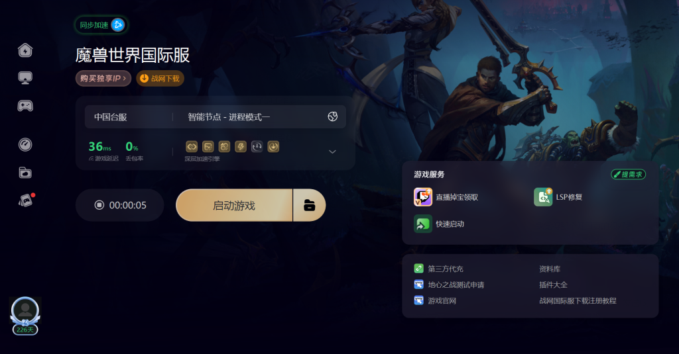This screenshot has width=679, height=354.
Task: Expand the acceleration details chevron
Action: (x=333, y=152)
